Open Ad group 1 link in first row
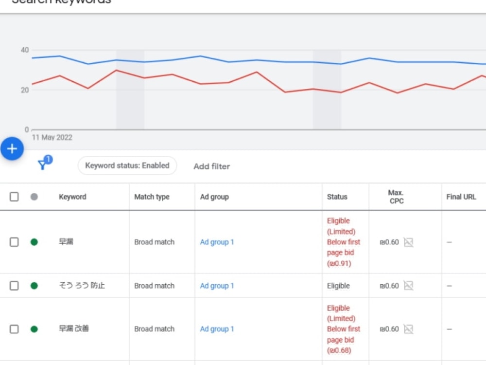This screenshot has height=365, width=486. pos(217,242)
